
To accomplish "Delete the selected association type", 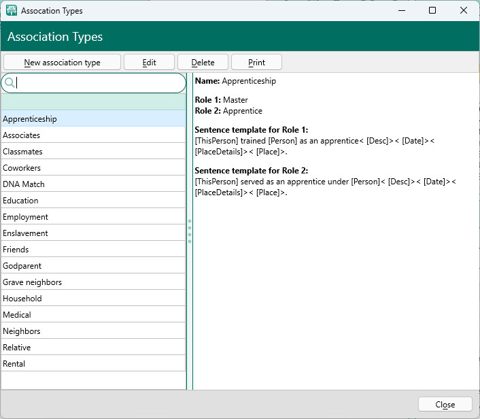I will pyautogui.click(x=203, y=63).
